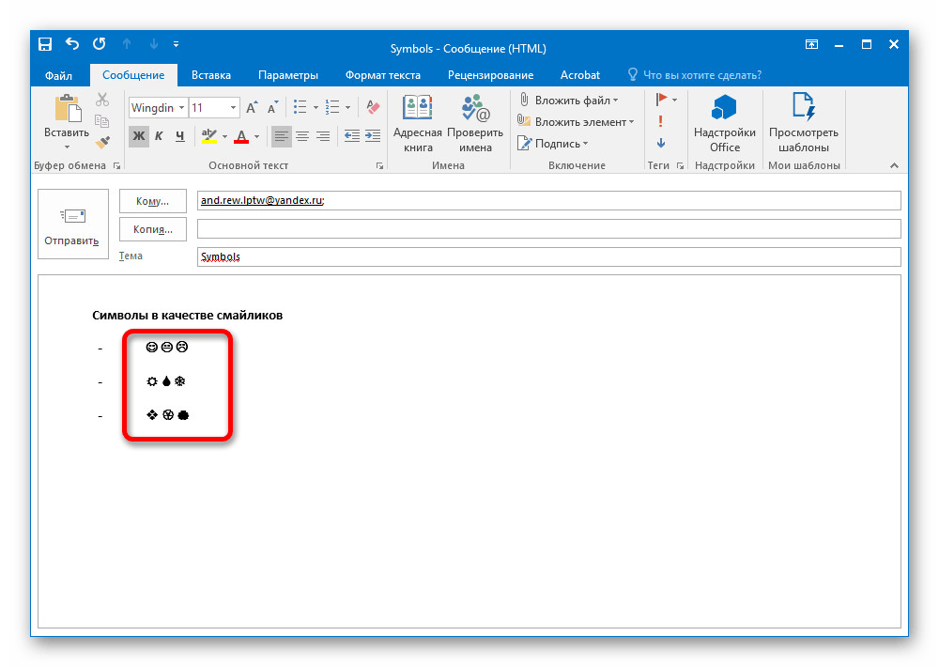Screen dimensions: 939x667
Task: Go to next item using down arrow
Action: 154,44
